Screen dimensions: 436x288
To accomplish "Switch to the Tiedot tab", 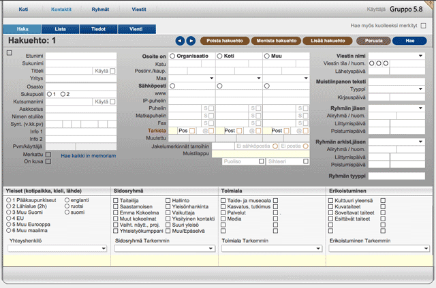I will click(98, 29).
